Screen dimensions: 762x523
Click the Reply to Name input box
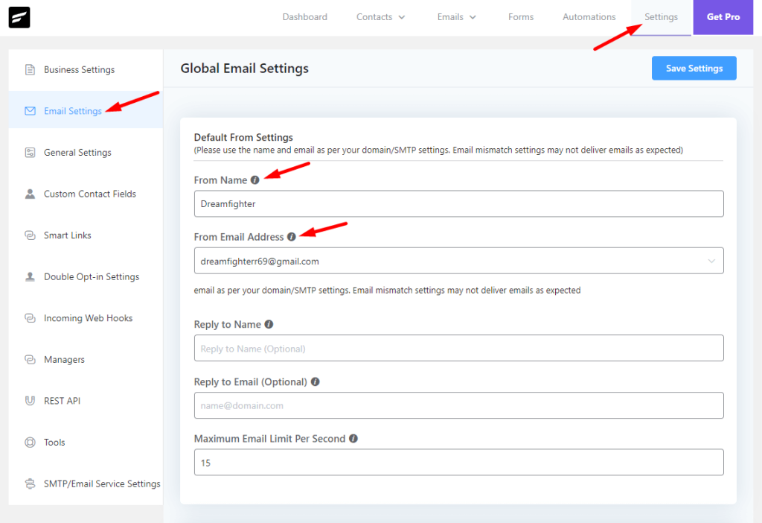458,348
